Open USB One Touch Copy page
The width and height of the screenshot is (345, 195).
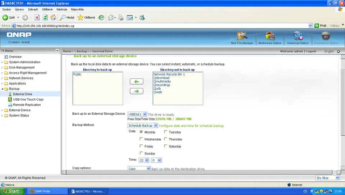(x=28, y=99)
